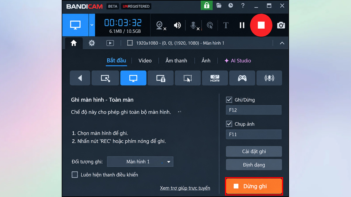Image resolution: width=351 pixels, height=197 pixels.
Task: Select the HDMI device recording mode
Action: click(215, 78)
